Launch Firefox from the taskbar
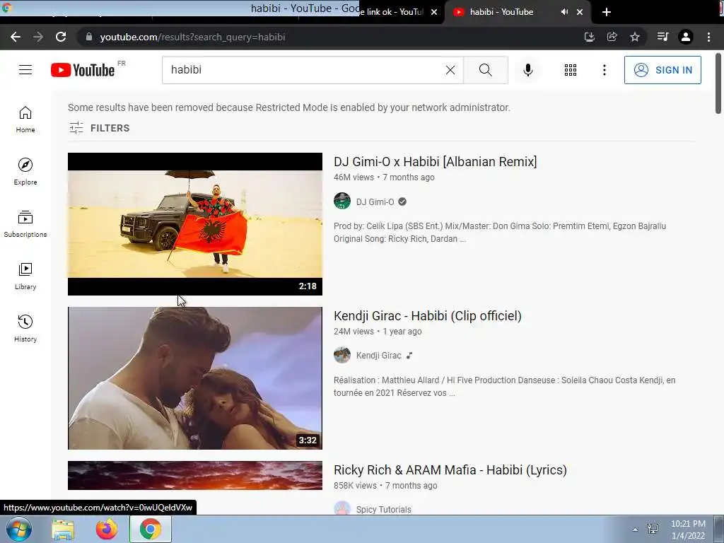Image resolution: width=724 pixels, height=543 pixels. point(107,529)
